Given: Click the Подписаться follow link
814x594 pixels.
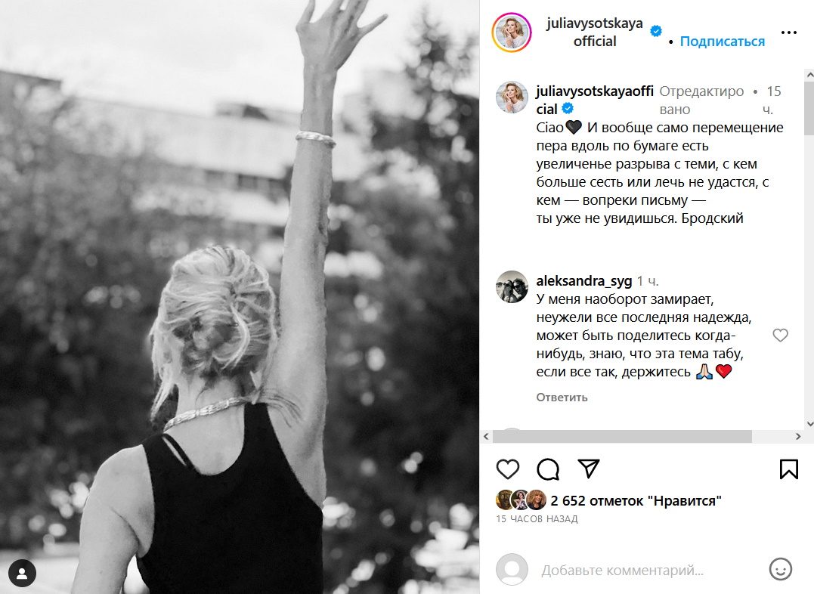Looking at the screenshot, I should click(x=722, y=41).
